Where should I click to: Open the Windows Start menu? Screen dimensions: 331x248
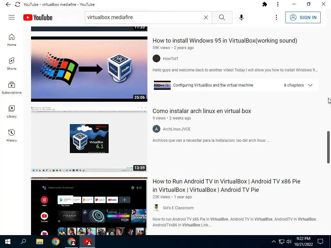click(8, 242)
